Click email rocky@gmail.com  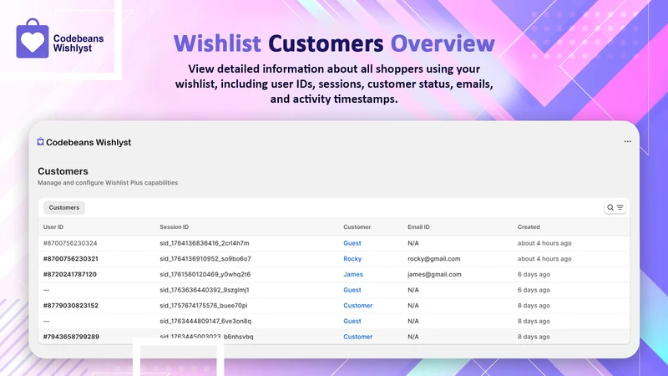433,259
